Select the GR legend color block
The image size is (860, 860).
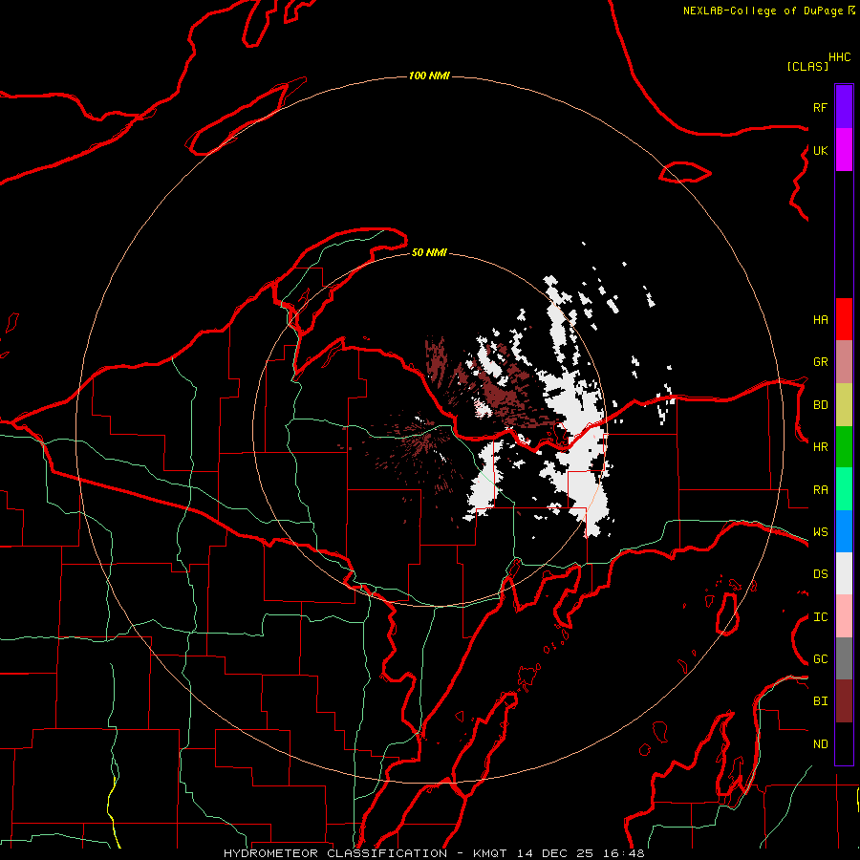(x=844, y=362)
